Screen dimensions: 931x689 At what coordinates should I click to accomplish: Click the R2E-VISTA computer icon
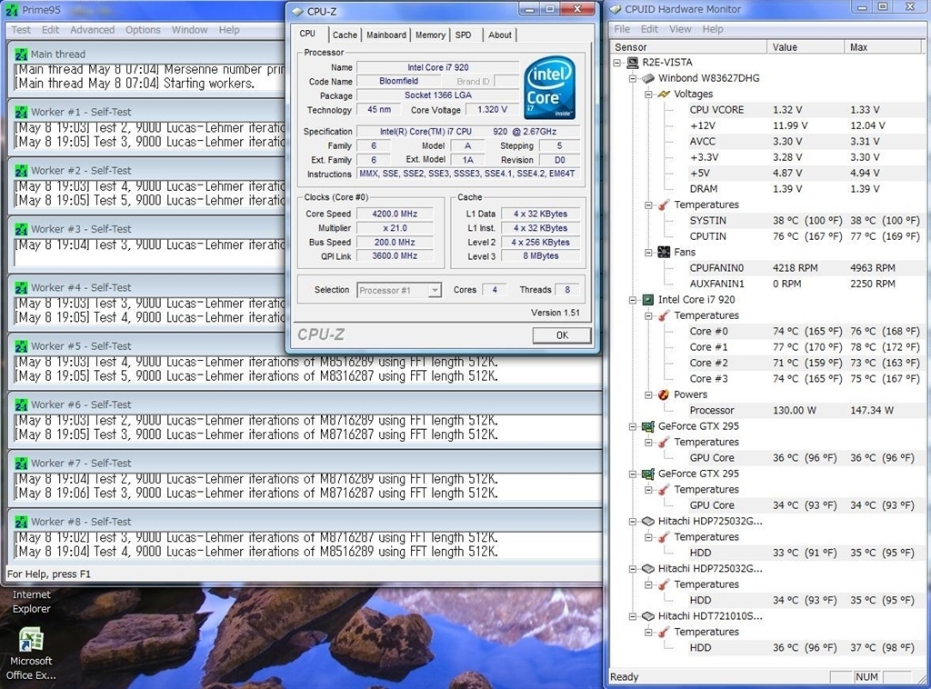pyautogui.click(x=633, y=63)
